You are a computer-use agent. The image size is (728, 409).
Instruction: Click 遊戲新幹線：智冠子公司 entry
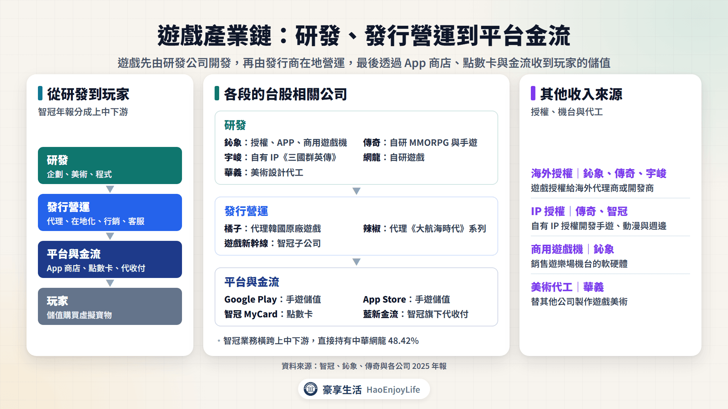tap(272, 243)
